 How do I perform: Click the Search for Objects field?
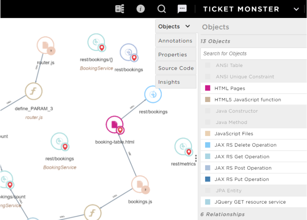[254, 53]
